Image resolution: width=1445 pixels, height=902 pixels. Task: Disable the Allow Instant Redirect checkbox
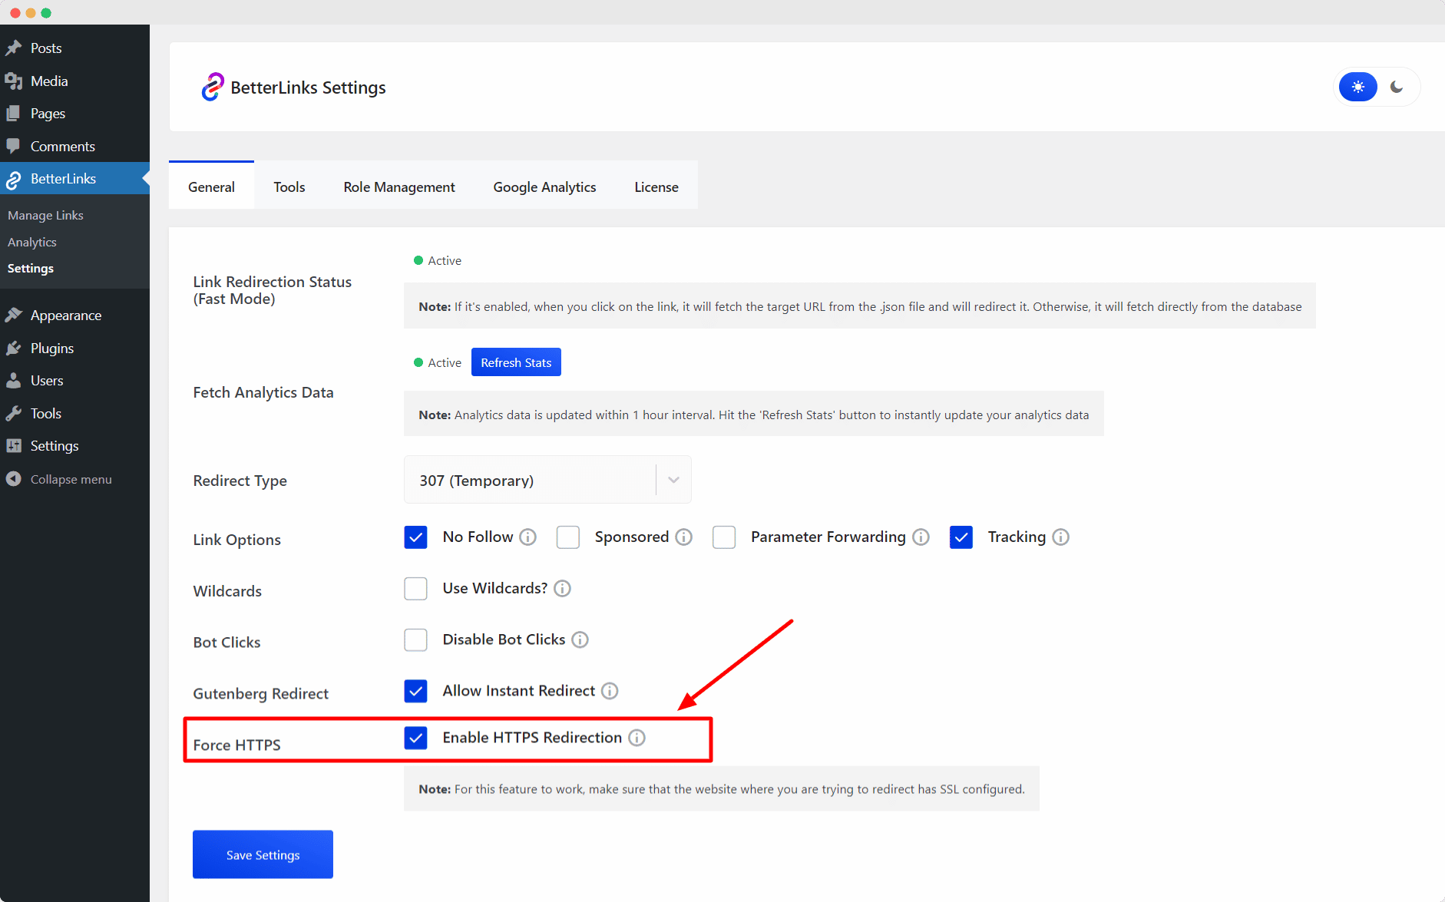click(x=415, y=691)
